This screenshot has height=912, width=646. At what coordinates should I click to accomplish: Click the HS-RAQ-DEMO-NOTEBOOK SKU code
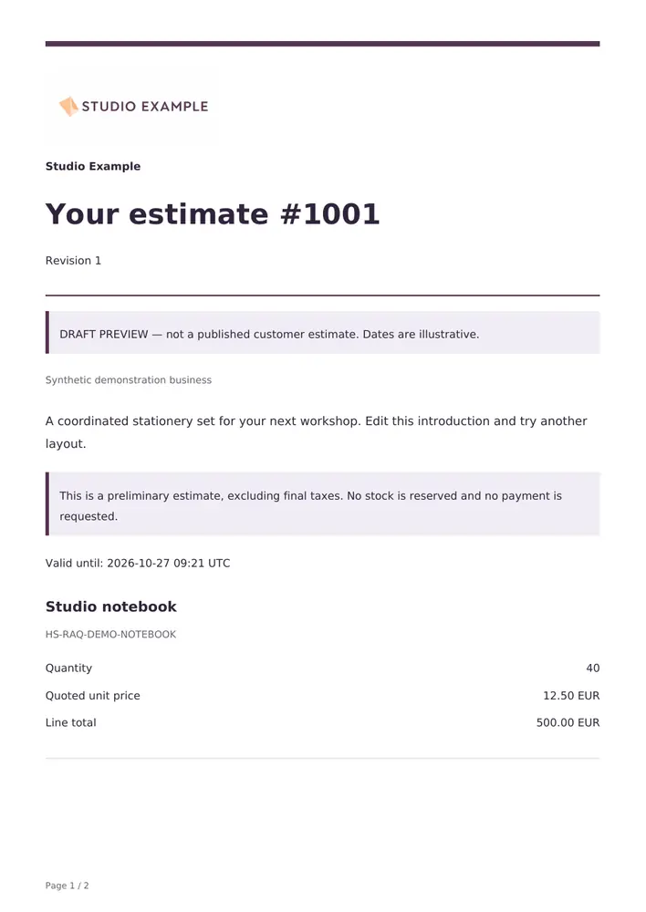[x=110, y=635]
